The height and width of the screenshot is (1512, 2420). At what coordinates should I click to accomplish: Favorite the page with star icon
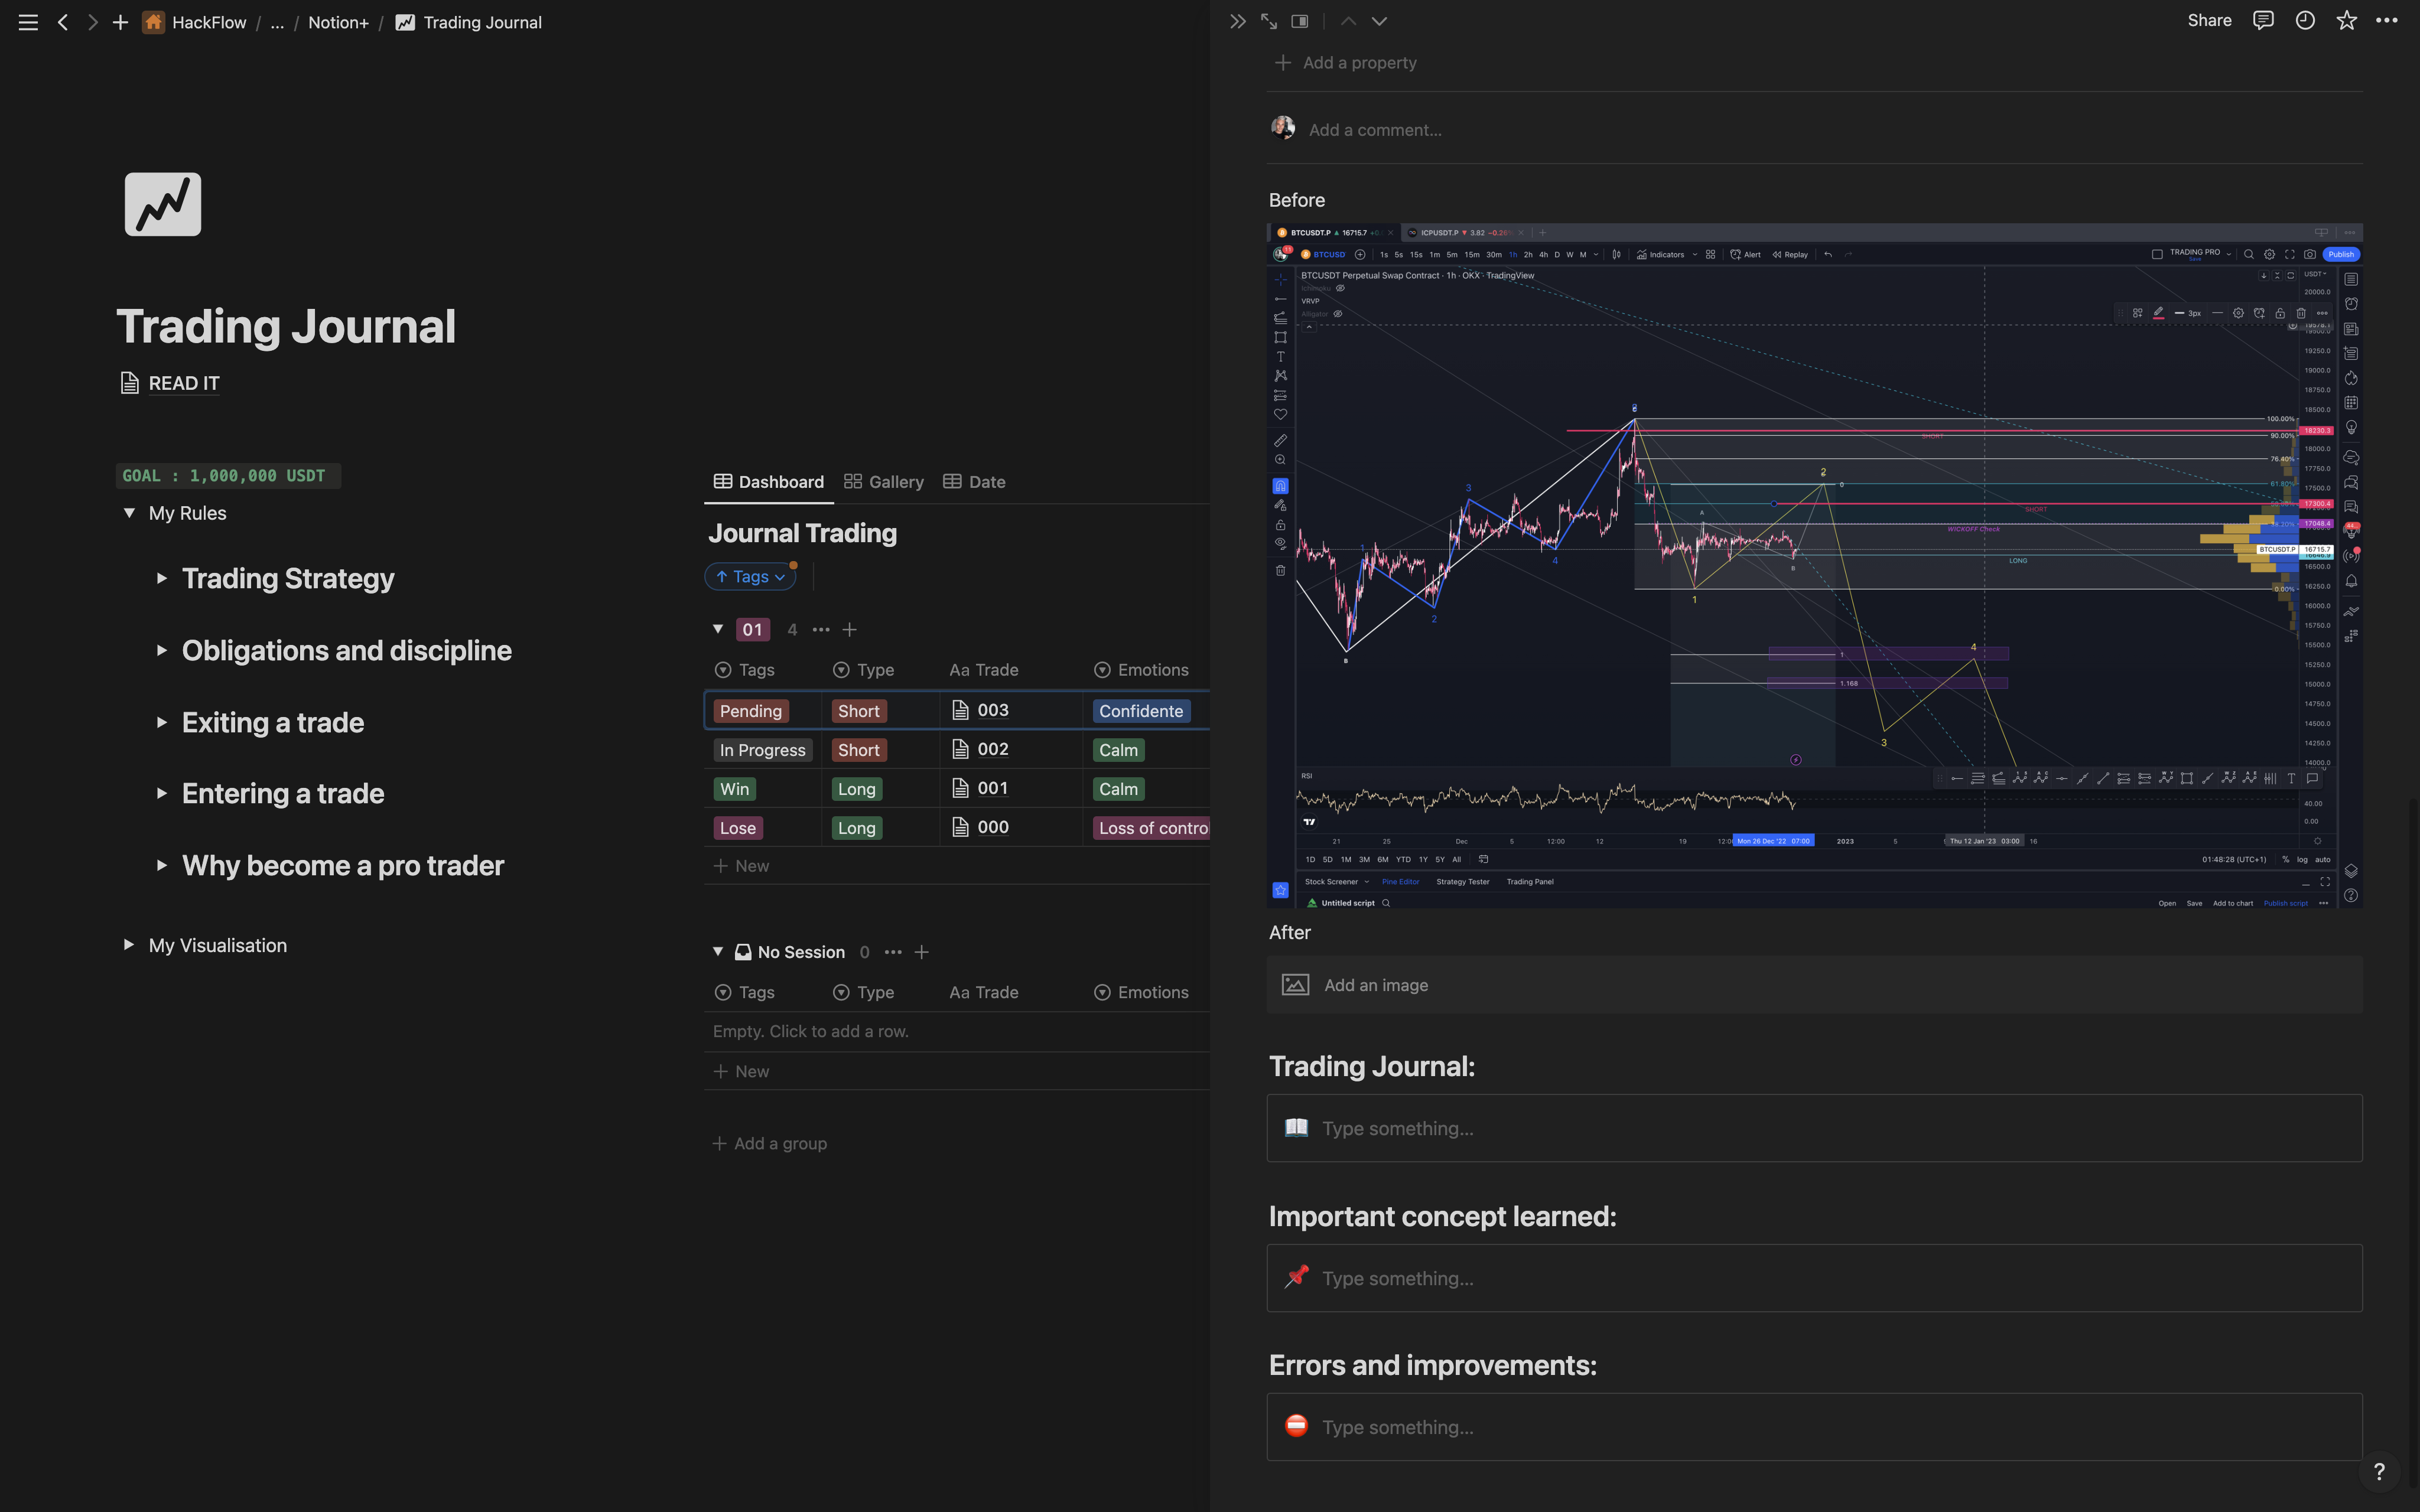pyautogui.click(x=2347, y=21)
